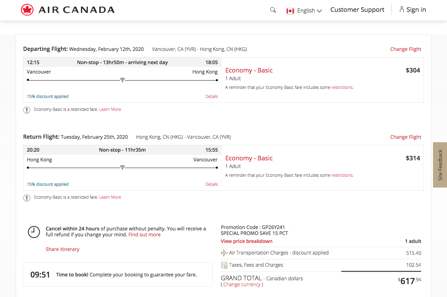The height and width of the screenshot is (297, 447).
Task: Click Tuesday, February 25th, 2020 date
Action: pyautogui.click(x=94, y=137)
